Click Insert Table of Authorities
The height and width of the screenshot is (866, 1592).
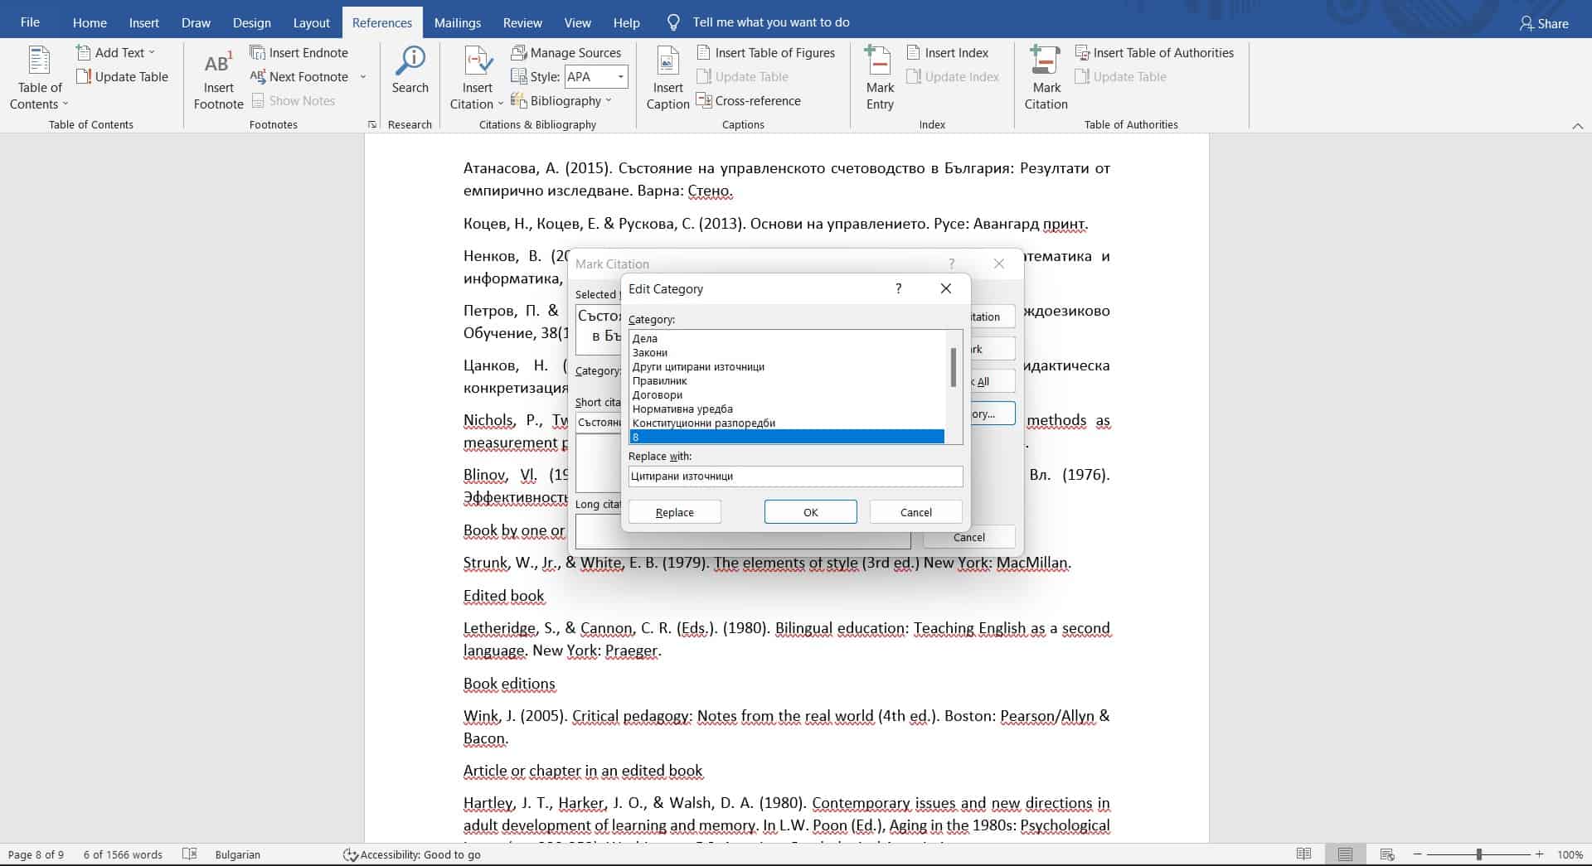tap(1154, 52)
